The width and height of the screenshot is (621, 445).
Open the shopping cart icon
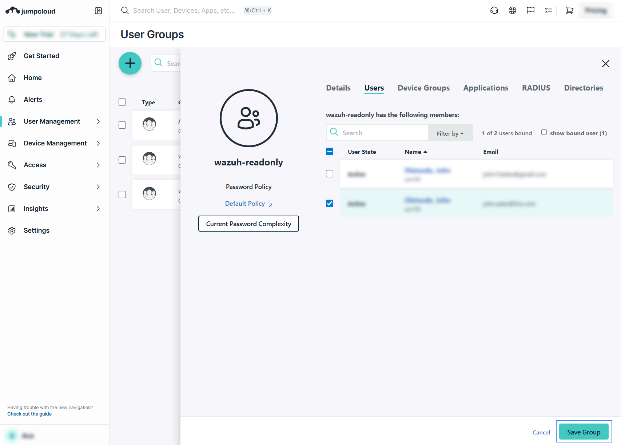coord(569,11)
